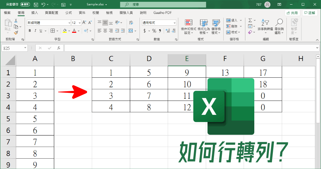Open the font color dropdown arrow
Screen dimensions: 321x169
click(78, 31)
